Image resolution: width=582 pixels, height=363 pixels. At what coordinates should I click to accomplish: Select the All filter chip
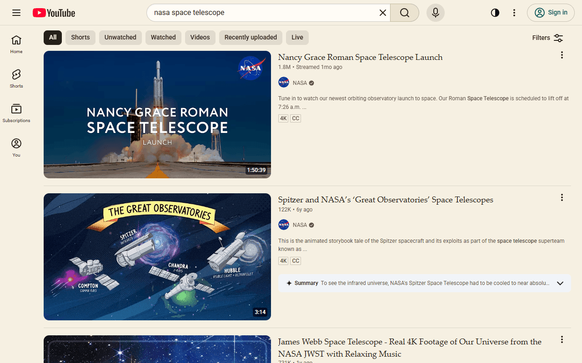pyautogui.click(x=53, y=38)
